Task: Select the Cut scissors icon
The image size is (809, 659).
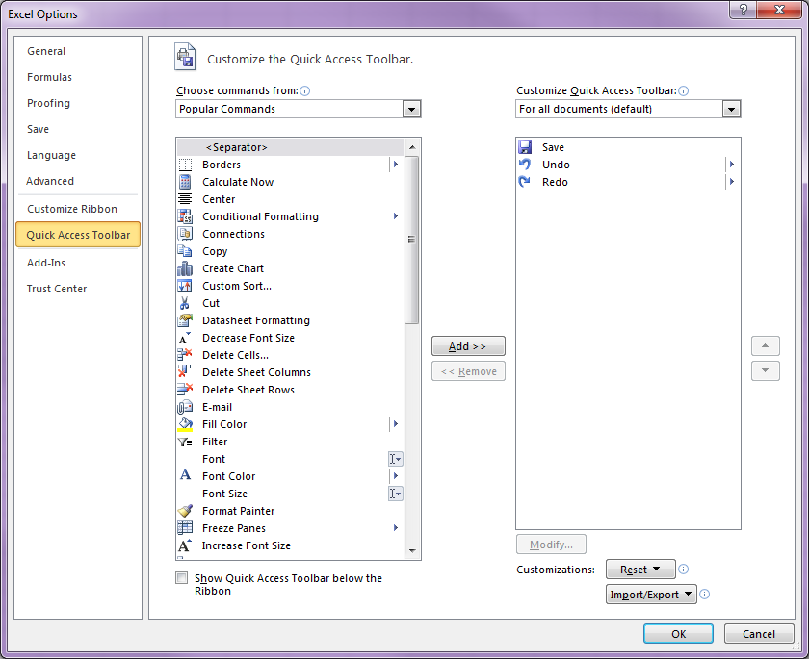Action: [x=185, y=303]
